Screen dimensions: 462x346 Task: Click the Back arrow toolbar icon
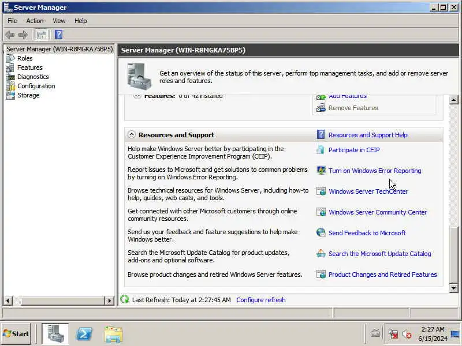tap(10, 35)
